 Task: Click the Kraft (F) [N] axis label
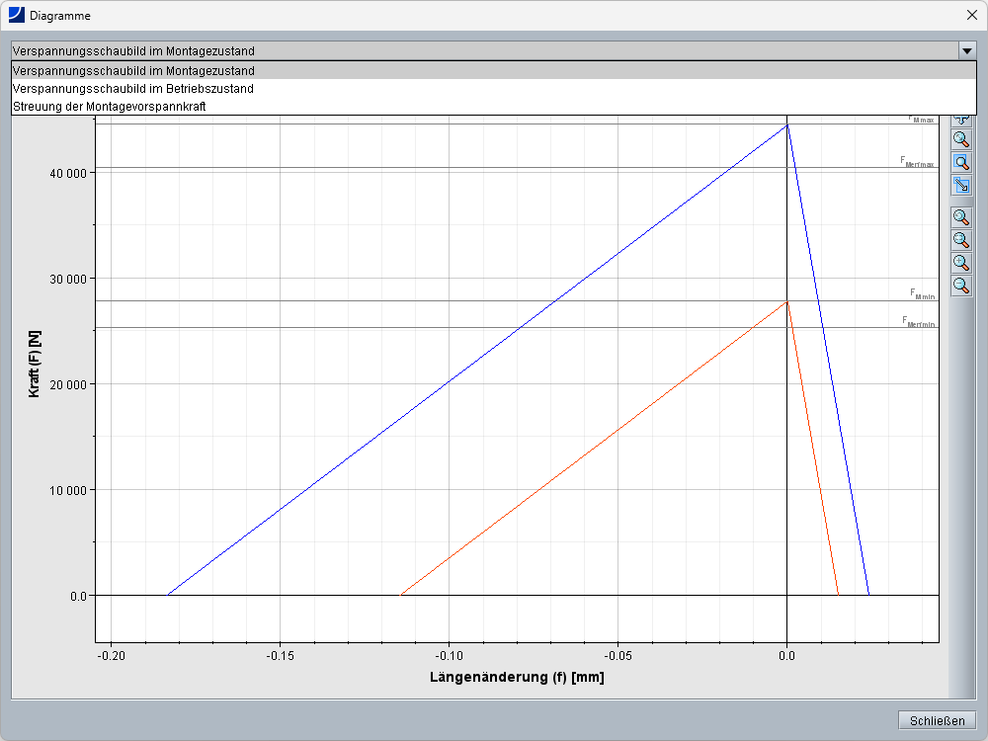tap(35, 364)
